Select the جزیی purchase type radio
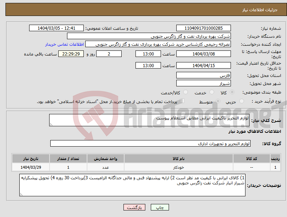 [241, 101]
